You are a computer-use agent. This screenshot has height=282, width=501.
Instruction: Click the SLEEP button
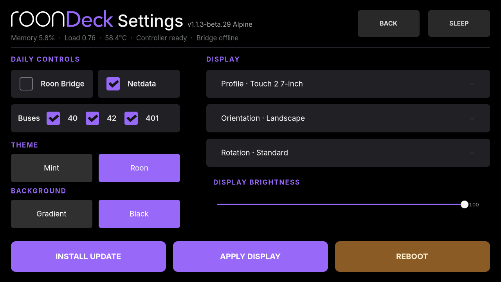click(x=459, y=23)
